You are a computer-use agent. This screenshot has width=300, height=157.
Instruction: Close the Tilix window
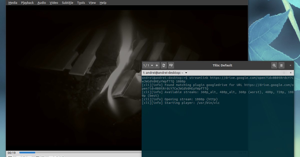click(290, 65)
